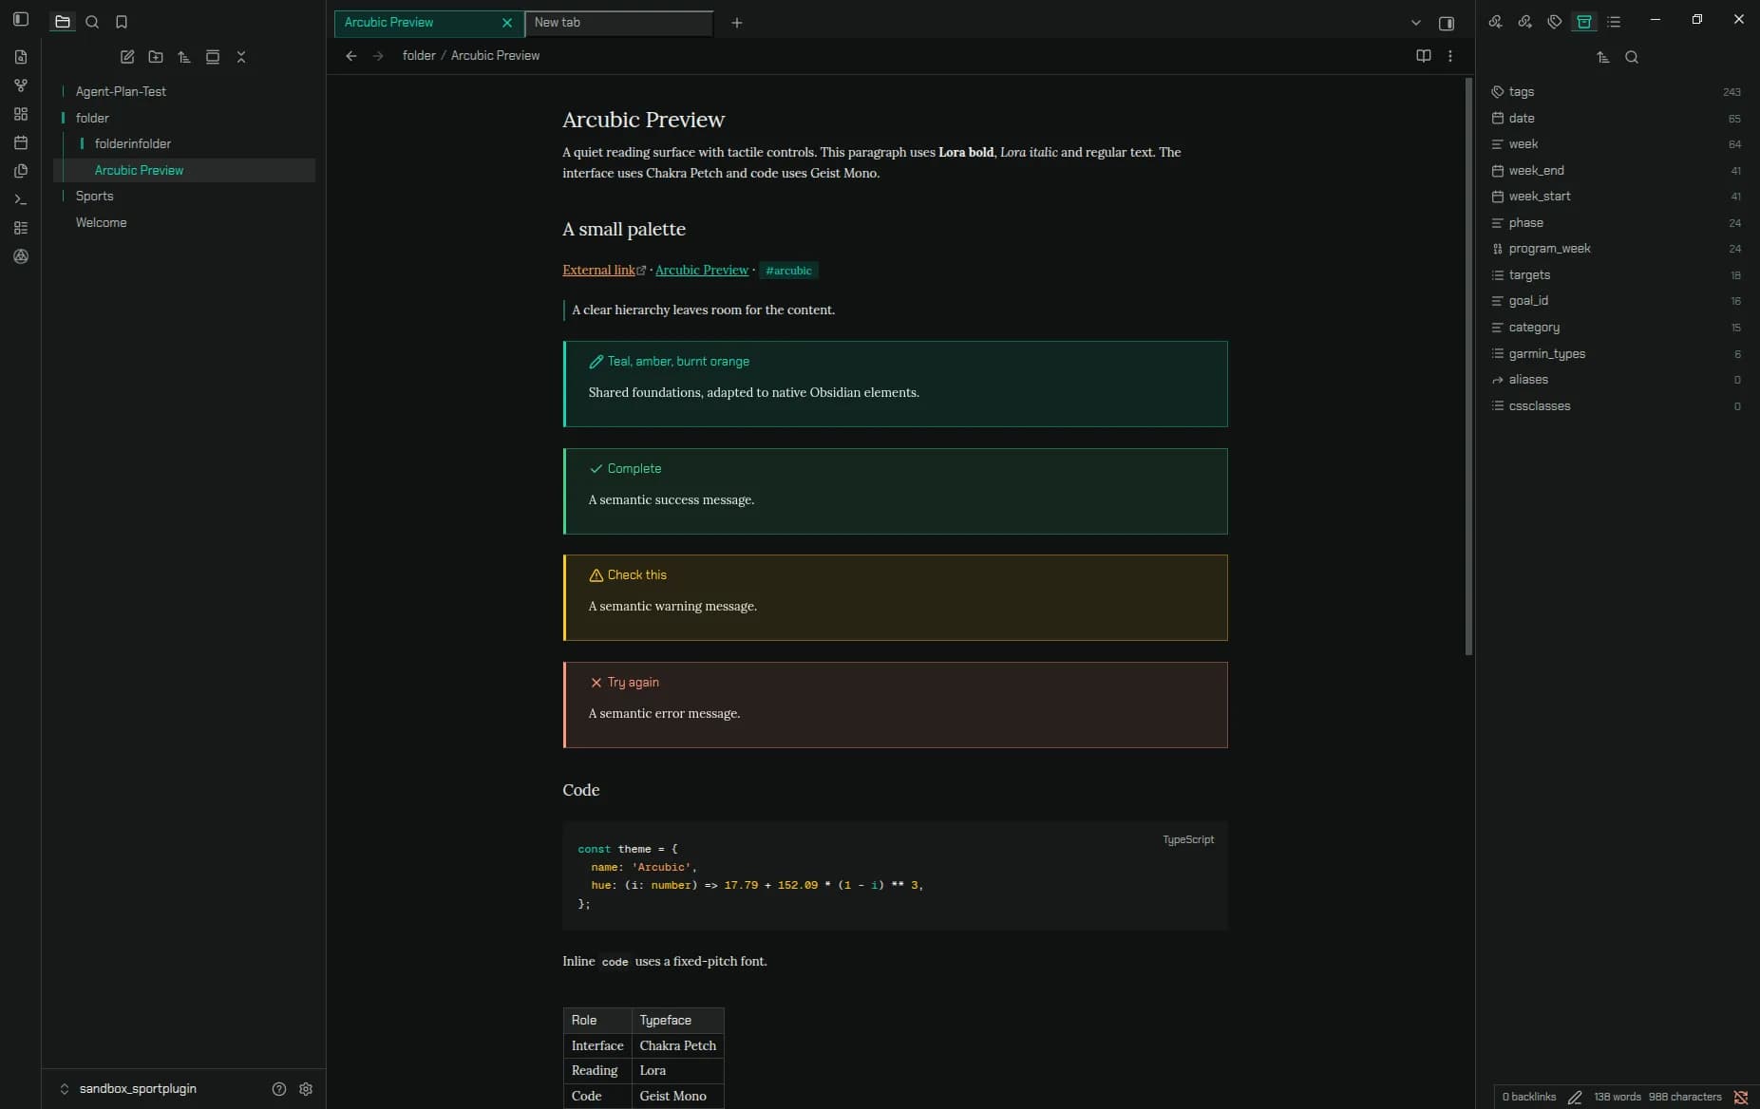
Task: Create a new note in file explorer
Action: pyautogui.click(x=127, y=57)
